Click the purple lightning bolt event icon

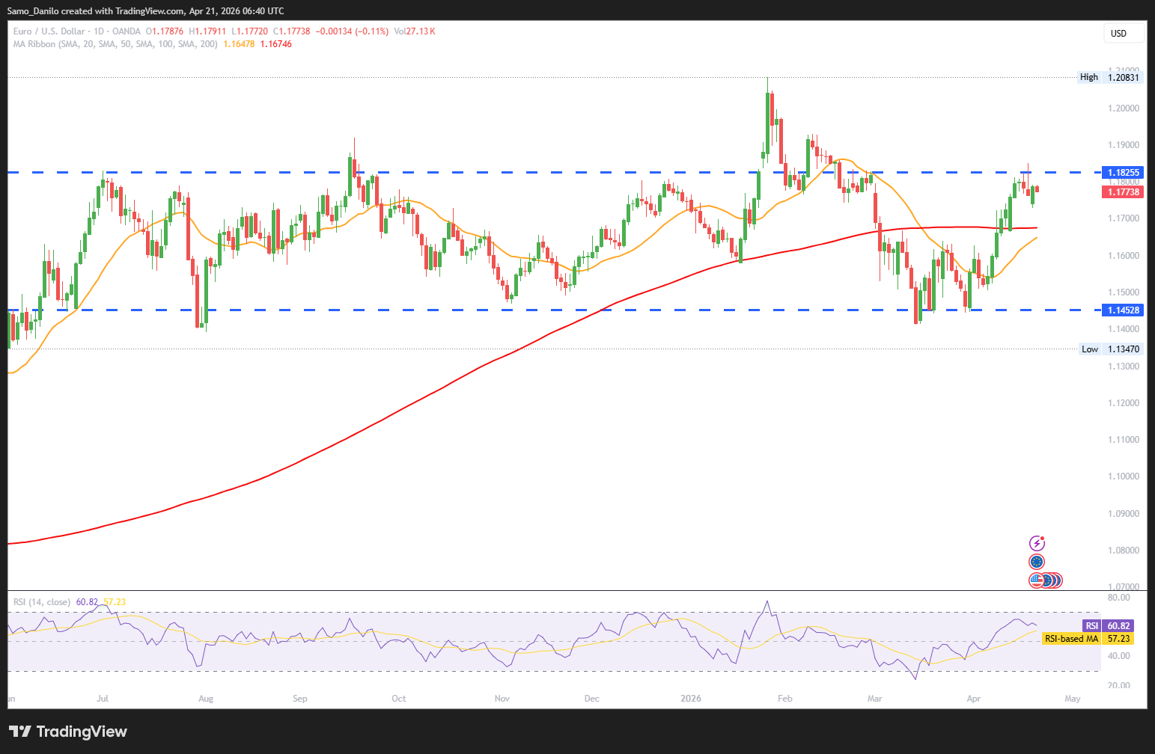pyautogui.click(x=1037, y=543)
